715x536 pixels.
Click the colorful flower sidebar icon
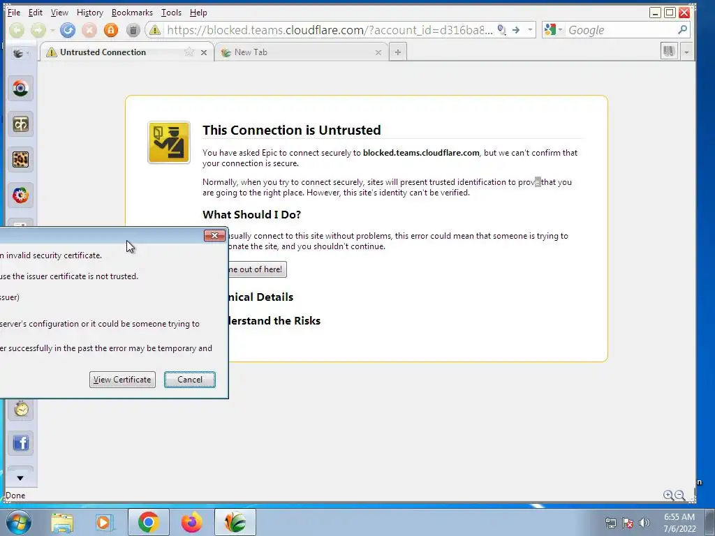(20, 195)
